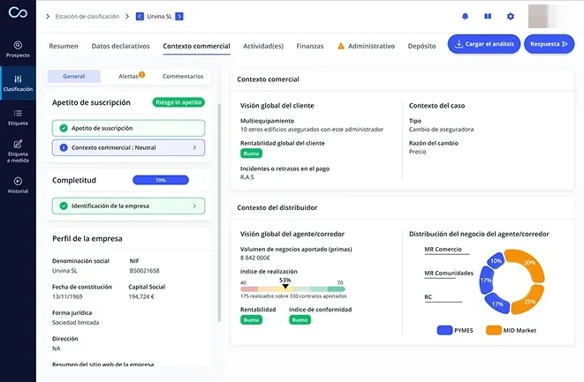Click 175 realizados sobre 330 contratos text
Screen dimensions: 584x382
coord(293,296)
